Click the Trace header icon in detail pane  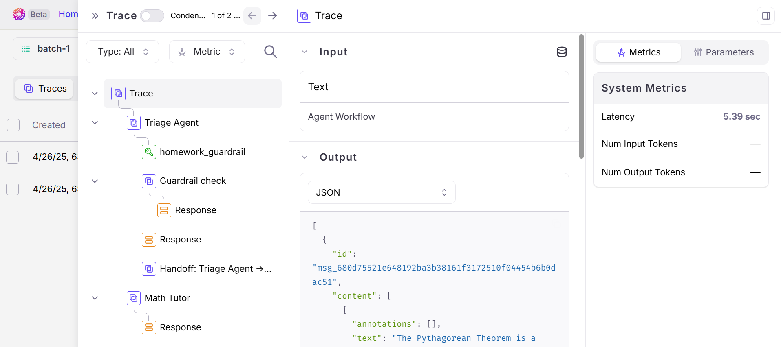pos(304,16)
